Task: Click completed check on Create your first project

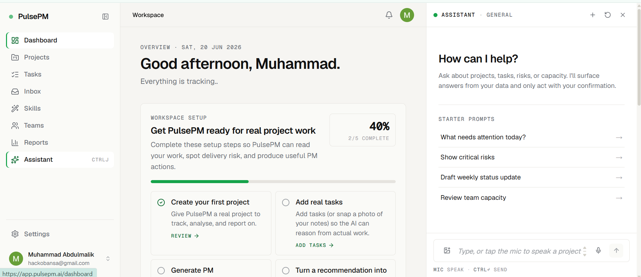Action: [x=161, y=202]
